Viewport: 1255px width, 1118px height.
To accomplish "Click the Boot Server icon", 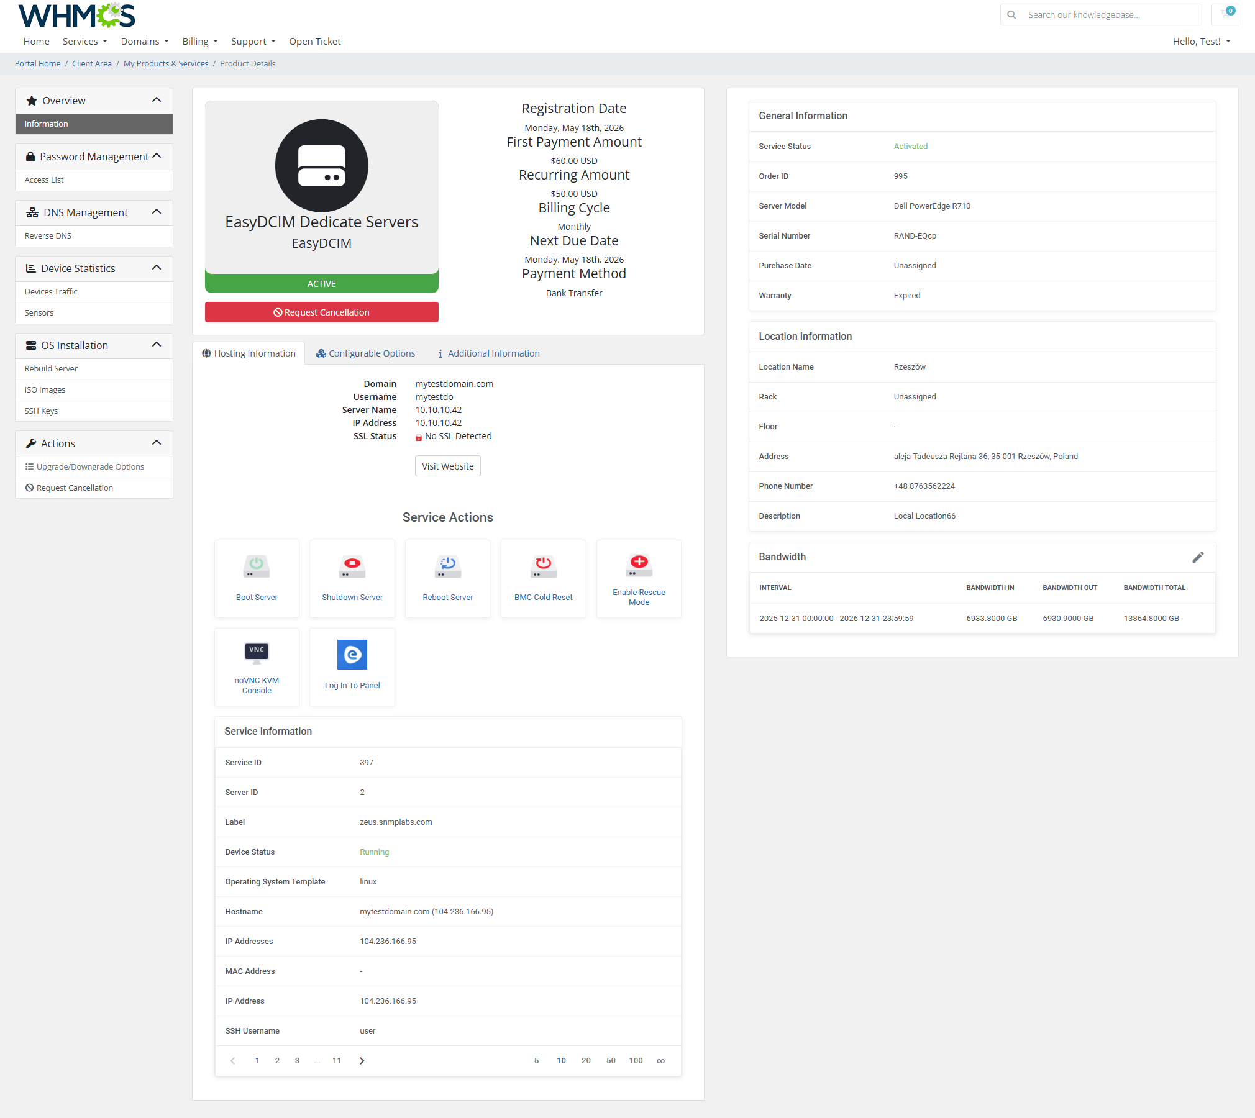I will click(257, 566).
